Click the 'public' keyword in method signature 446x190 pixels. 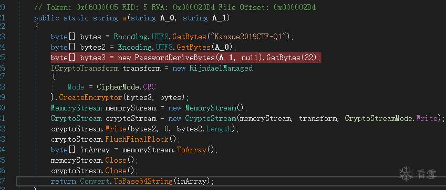point(46,18)
